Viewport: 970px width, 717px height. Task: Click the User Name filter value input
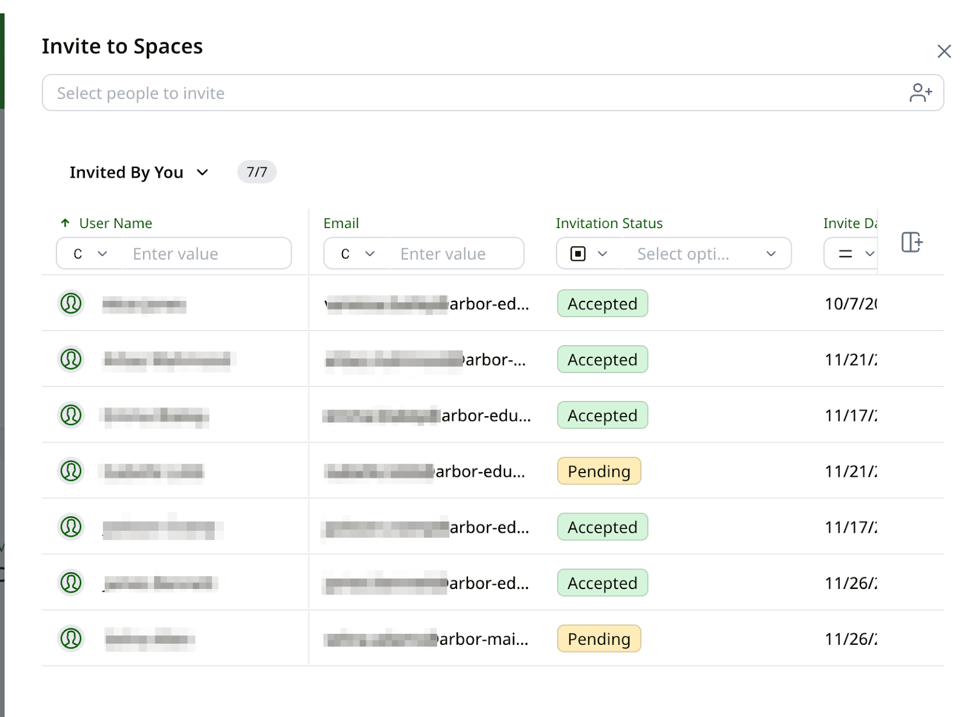(206, 254)
